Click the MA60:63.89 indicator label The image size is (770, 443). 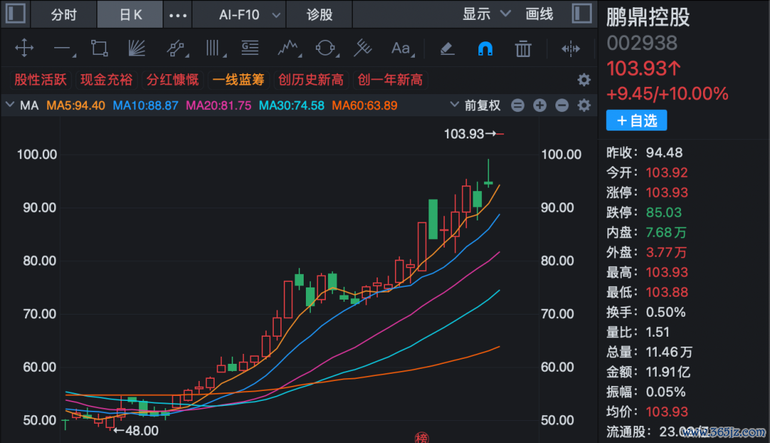click(364, 106)
